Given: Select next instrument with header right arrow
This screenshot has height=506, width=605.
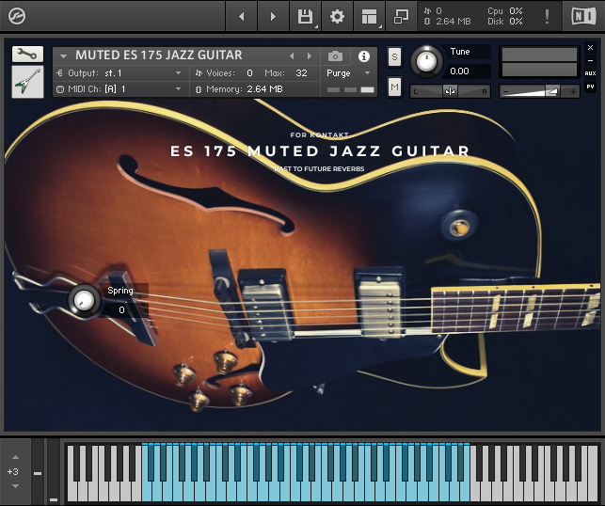Looking at the screenshot, I should click(310, 55).
